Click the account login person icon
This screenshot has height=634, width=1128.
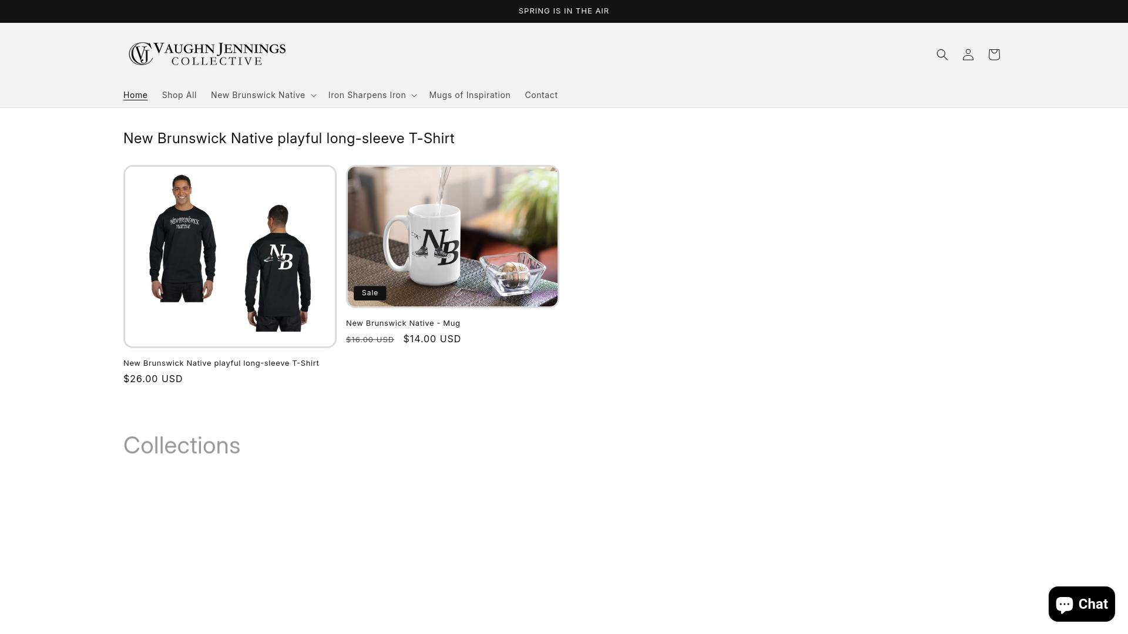point(968,55)
